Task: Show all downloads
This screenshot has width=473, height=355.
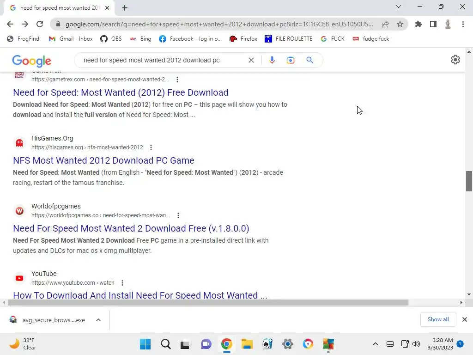Action: tap(438, 319)
